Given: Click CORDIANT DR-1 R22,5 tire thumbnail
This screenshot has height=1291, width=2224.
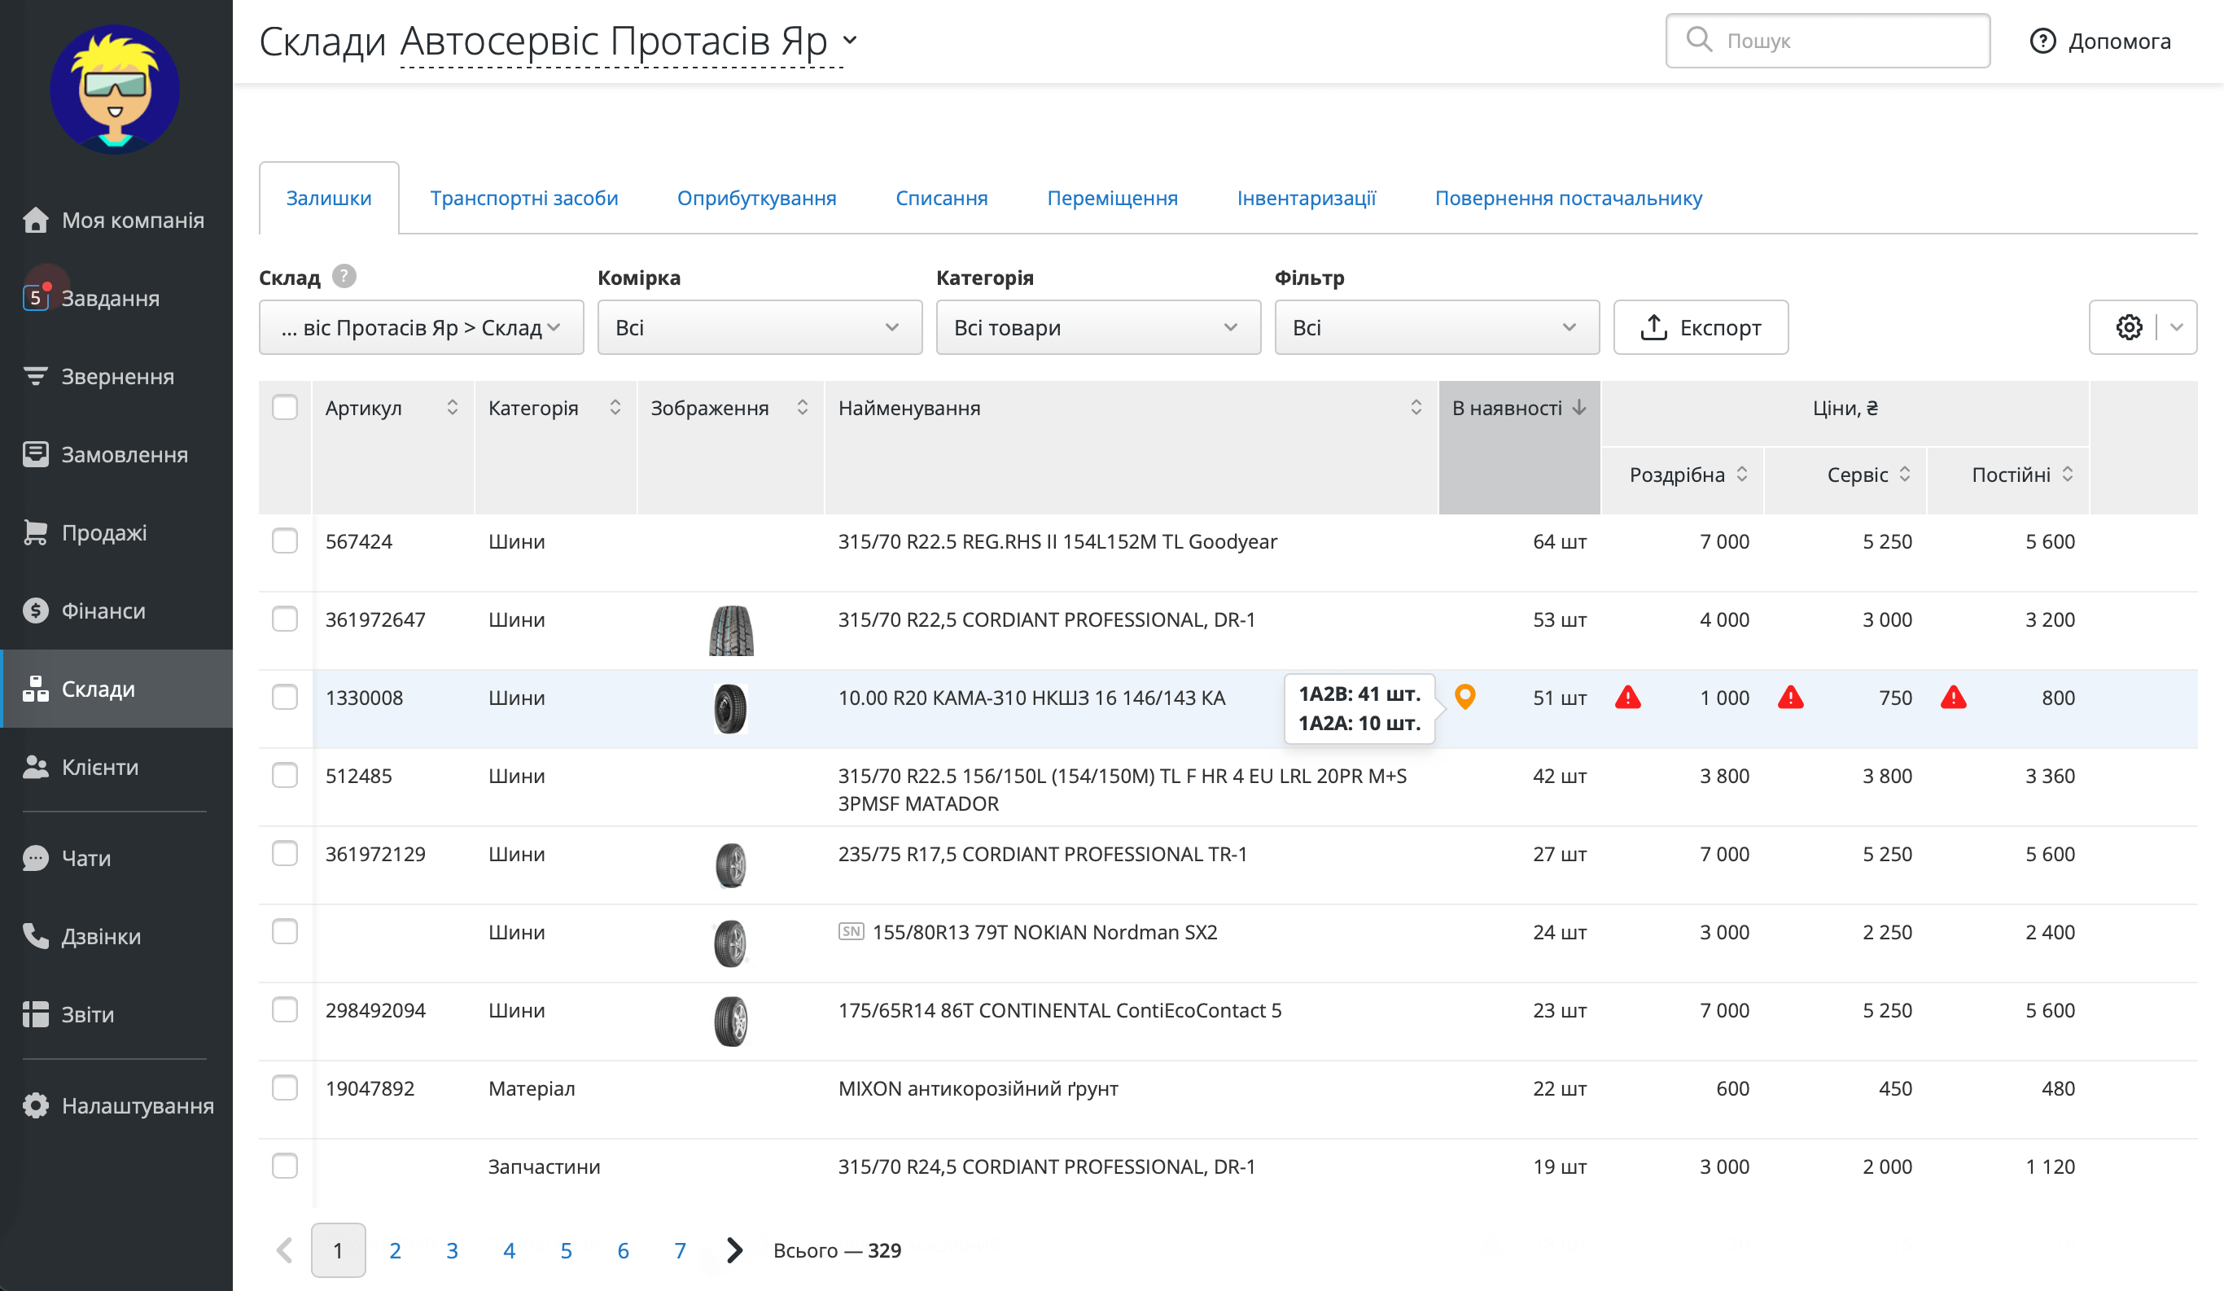Looking at the screenshot, I should 731,630.
